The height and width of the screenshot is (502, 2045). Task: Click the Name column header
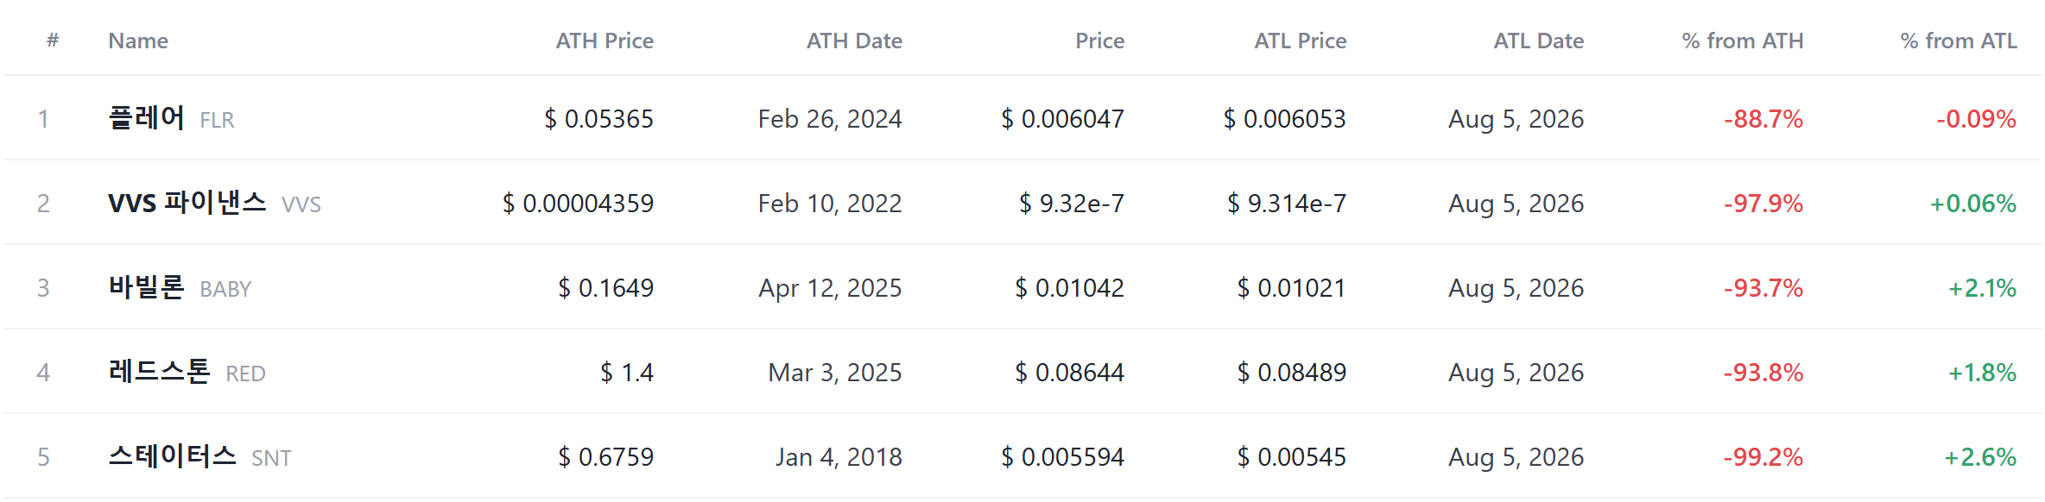(x=138, y=41)
